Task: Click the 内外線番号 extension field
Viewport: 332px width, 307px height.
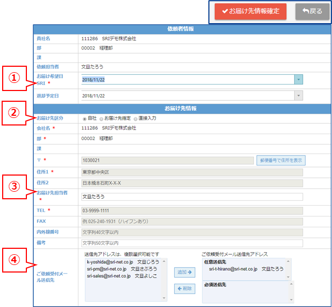Action: pyautogui.click(x=192, y=232)
